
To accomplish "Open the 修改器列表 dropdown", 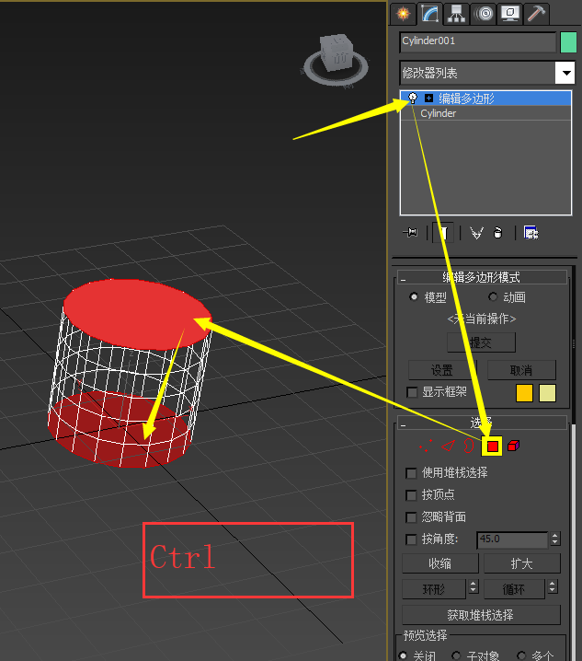I will click(565, 73).
